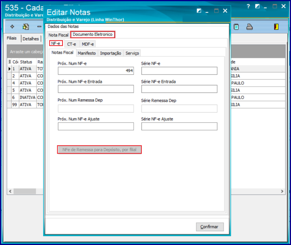Click the Série NF-e field
The width and height of the screenshot is (291, 245).
click(179, 71)
